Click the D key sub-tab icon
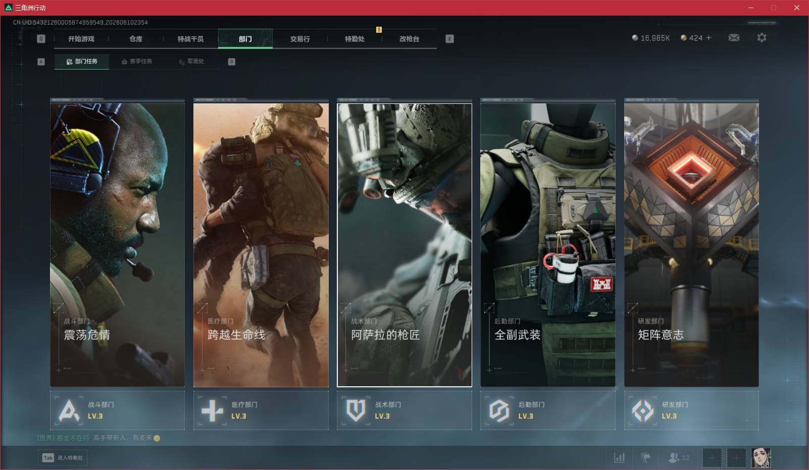Viewport: 809px width, 470px height. tap(232, 62)
